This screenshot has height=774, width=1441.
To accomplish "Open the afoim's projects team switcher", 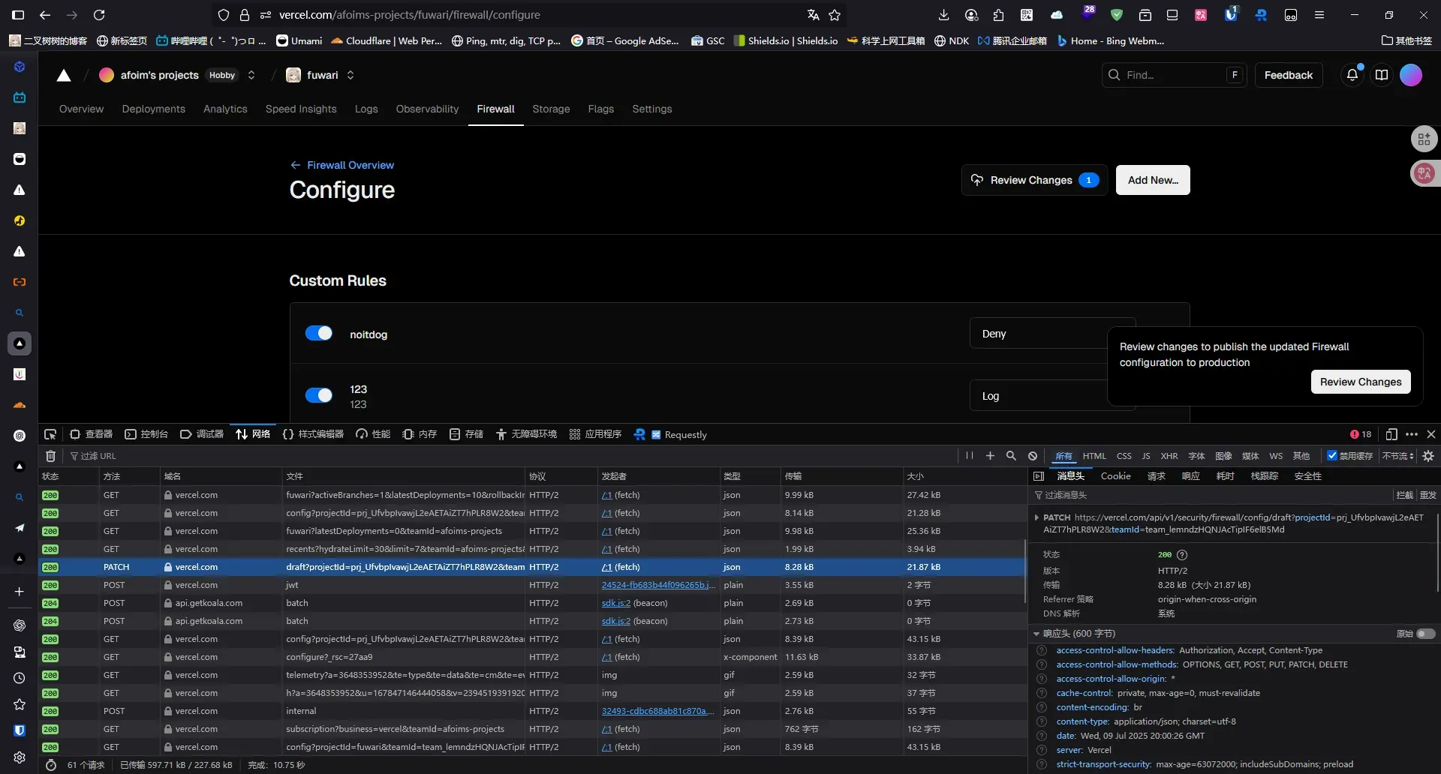I will tap(251, 75).
